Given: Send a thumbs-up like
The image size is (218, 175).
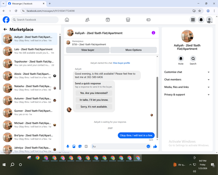Looking at the screenshot, I should click(x=155, y=147).
